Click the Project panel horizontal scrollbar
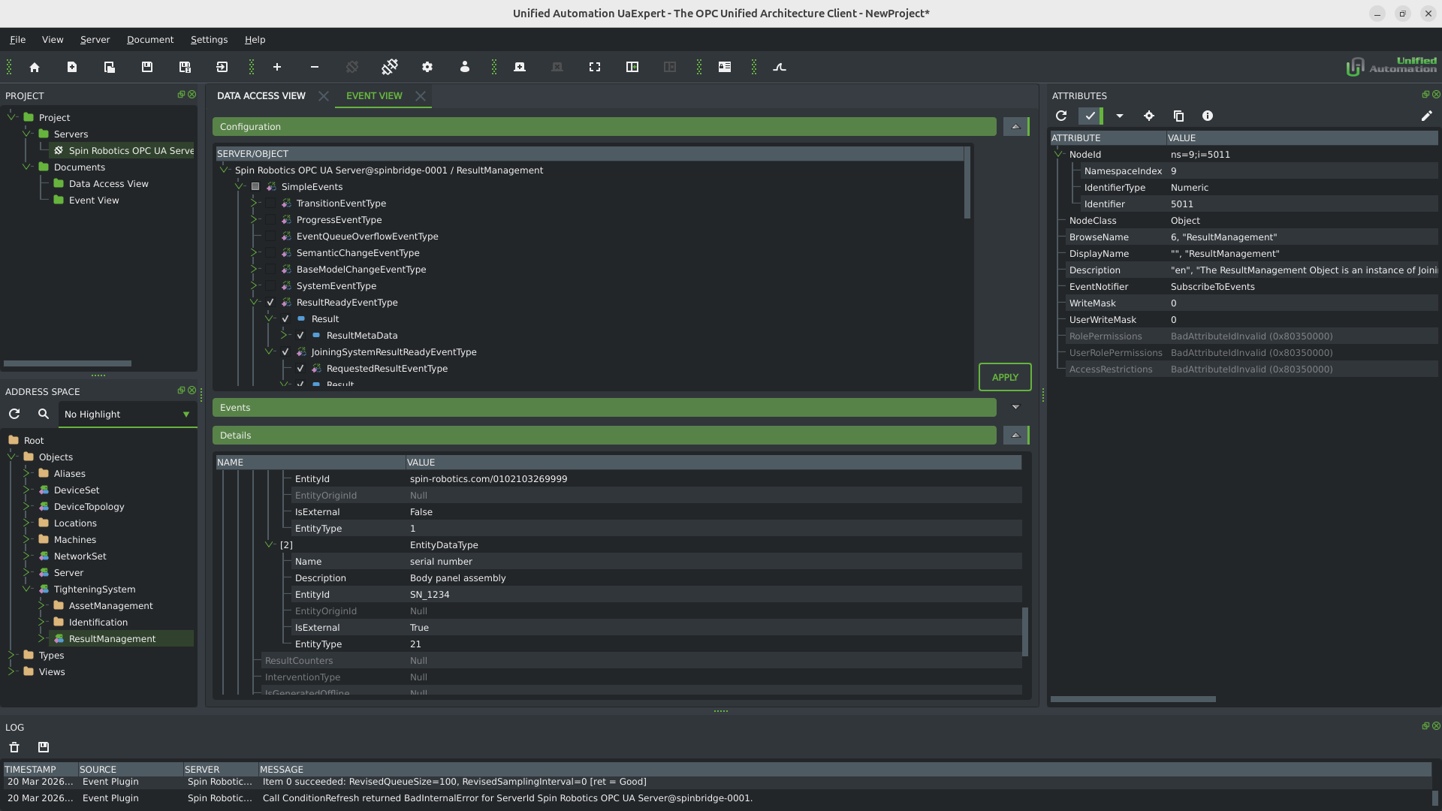 pyautogui.click(x=68, y=363)
